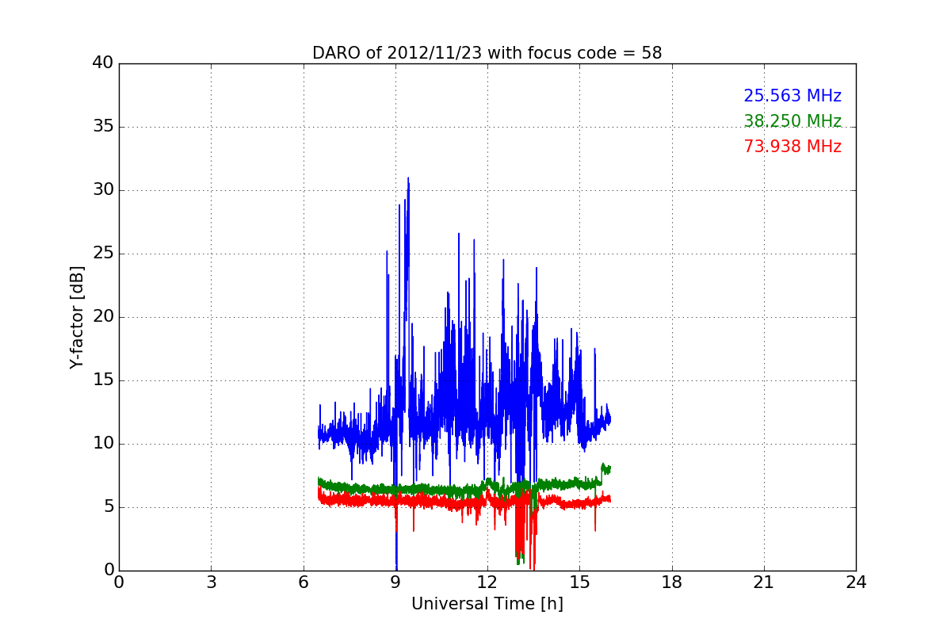Click x-axis tick label 9
This screenshot has width=951, height=634.
click(395, 582)
